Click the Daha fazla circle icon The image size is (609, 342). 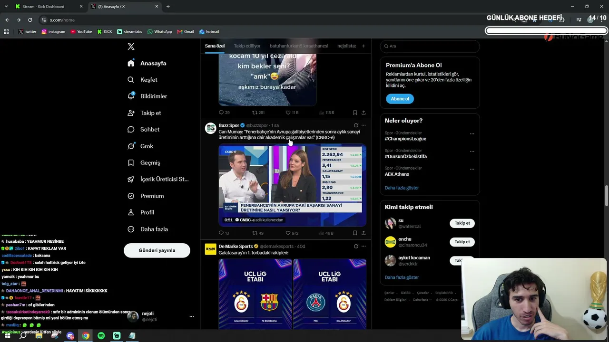(131, 229)
